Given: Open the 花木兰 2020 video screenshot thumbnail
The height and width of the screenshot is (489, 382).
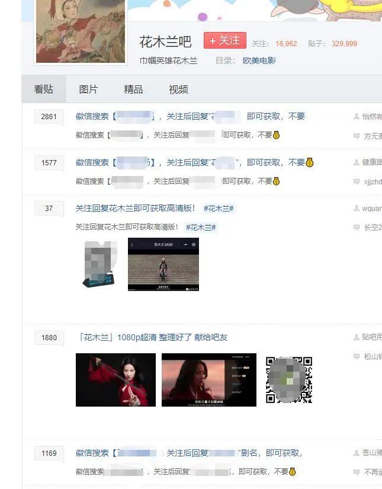Looking at the screenshot, I should point(163,264).
